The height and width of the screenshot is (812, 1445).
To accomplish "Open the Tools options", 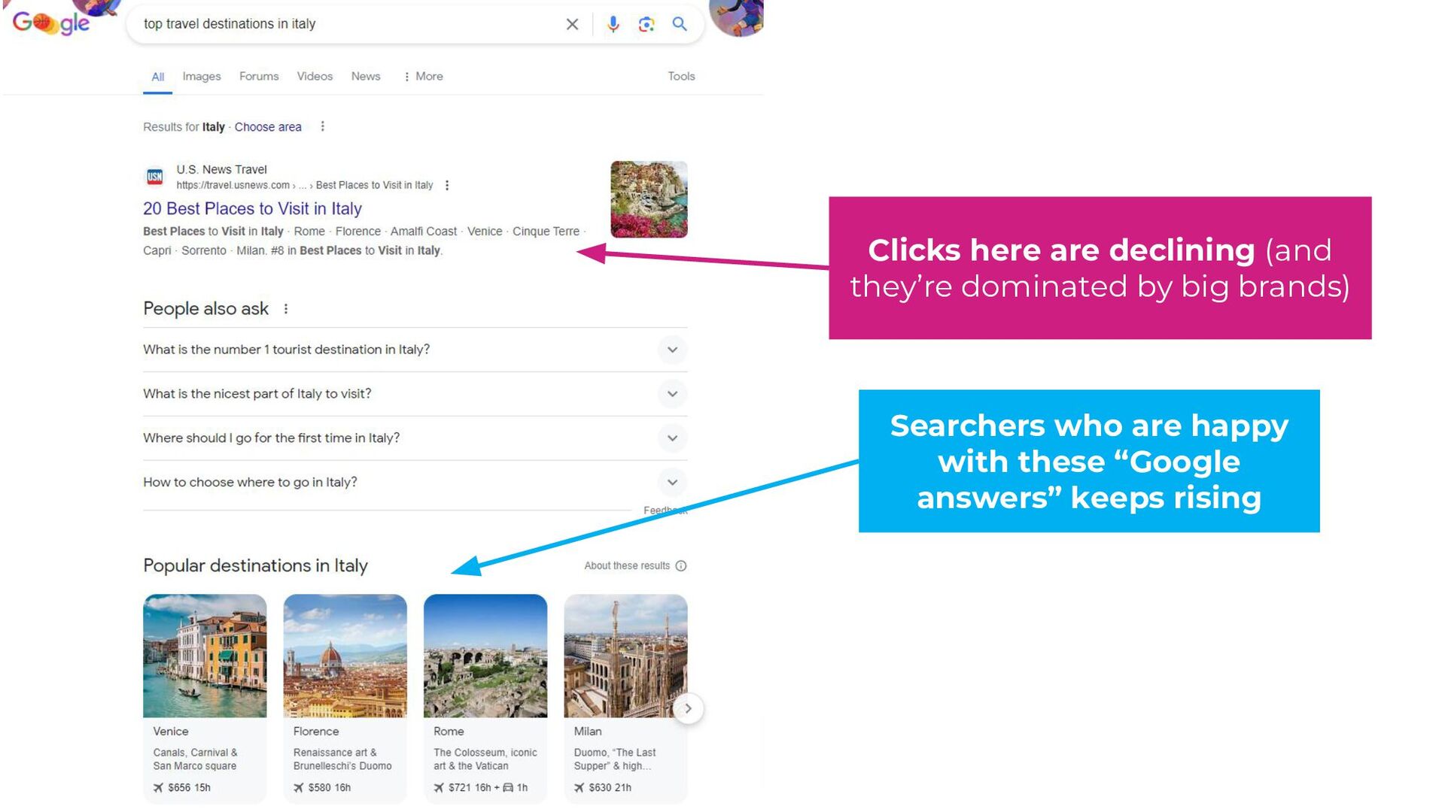I will [x=681, y=77].
